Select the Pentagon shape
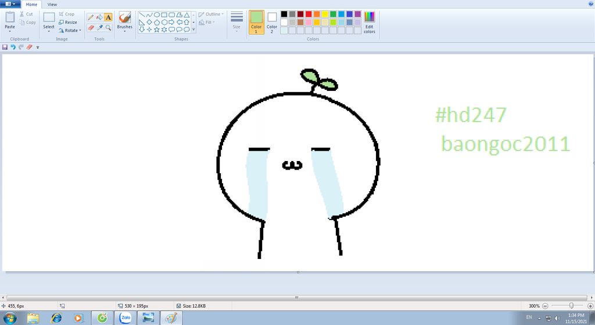The image size is (595, 325). (157, 22)
